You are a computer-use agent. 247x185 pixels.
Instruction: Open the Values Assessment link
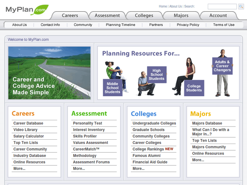pos(91,143)
